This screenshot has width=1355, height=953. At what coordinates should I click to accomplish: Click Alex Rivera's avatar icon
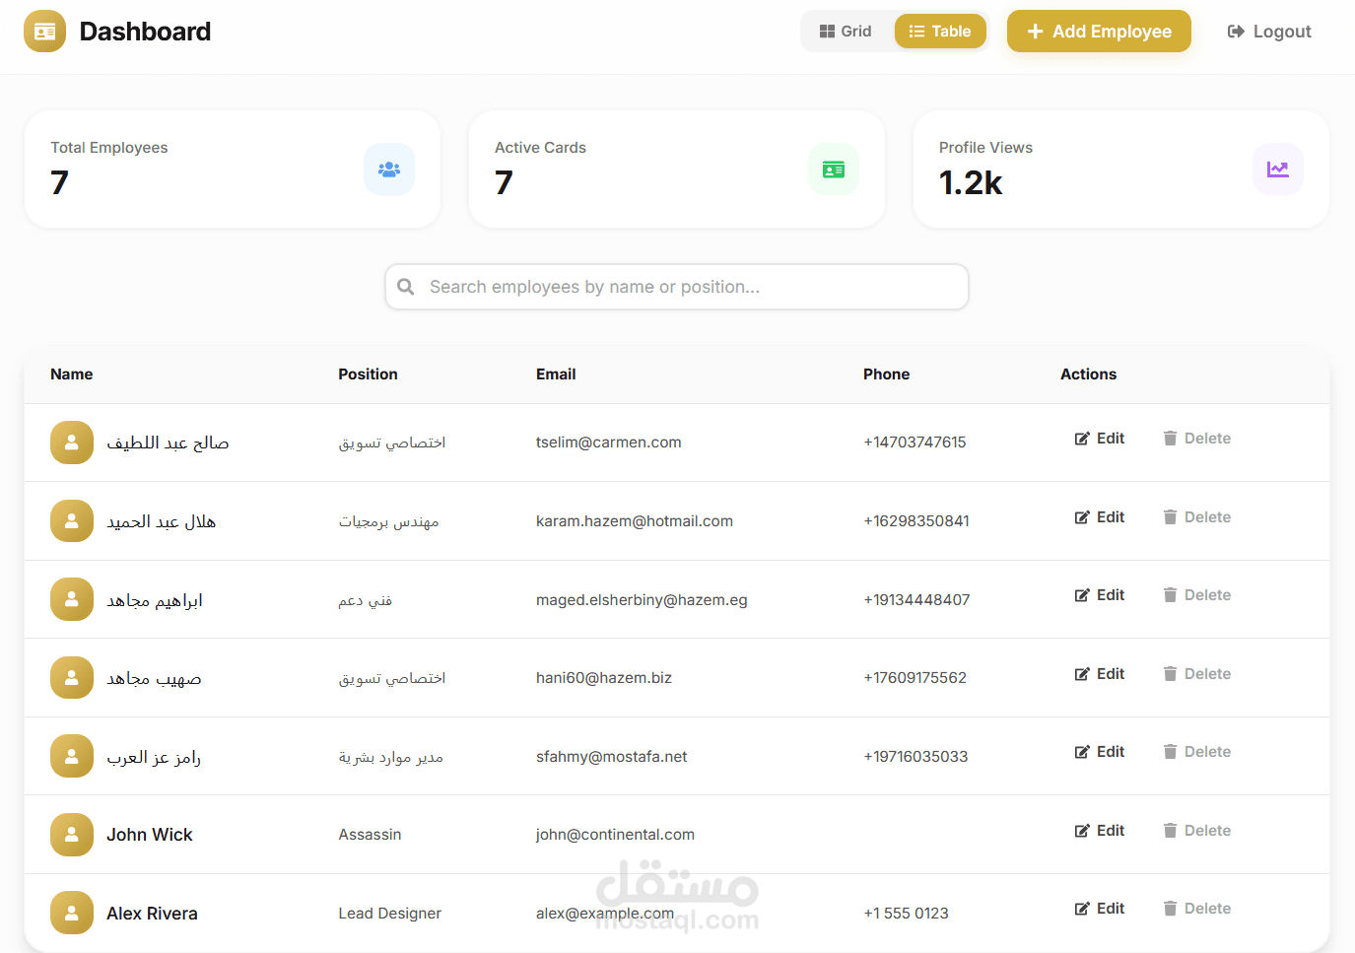(72, 913)
